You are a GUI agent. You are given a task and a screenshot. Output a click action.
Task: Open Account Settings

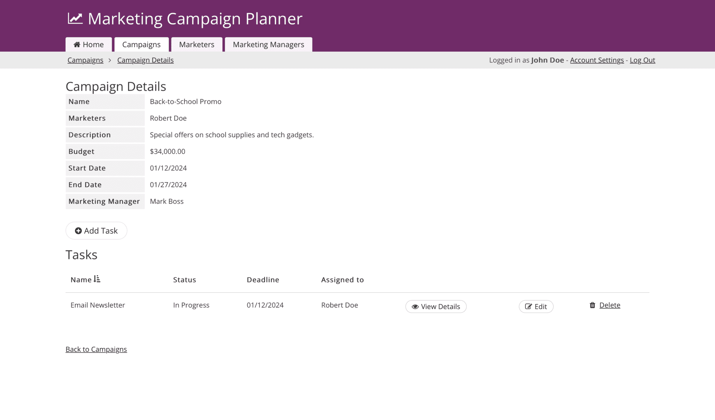click(x=597, y=60)
